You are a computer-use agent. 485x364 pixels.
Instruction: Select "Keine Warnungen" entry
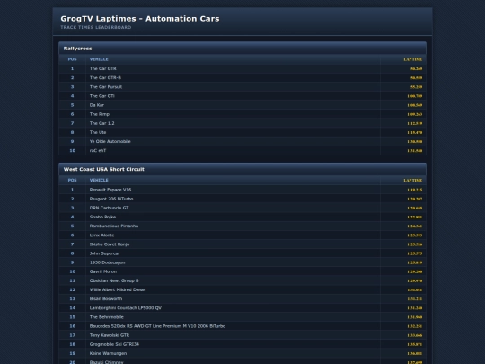(x=108, y=353)
